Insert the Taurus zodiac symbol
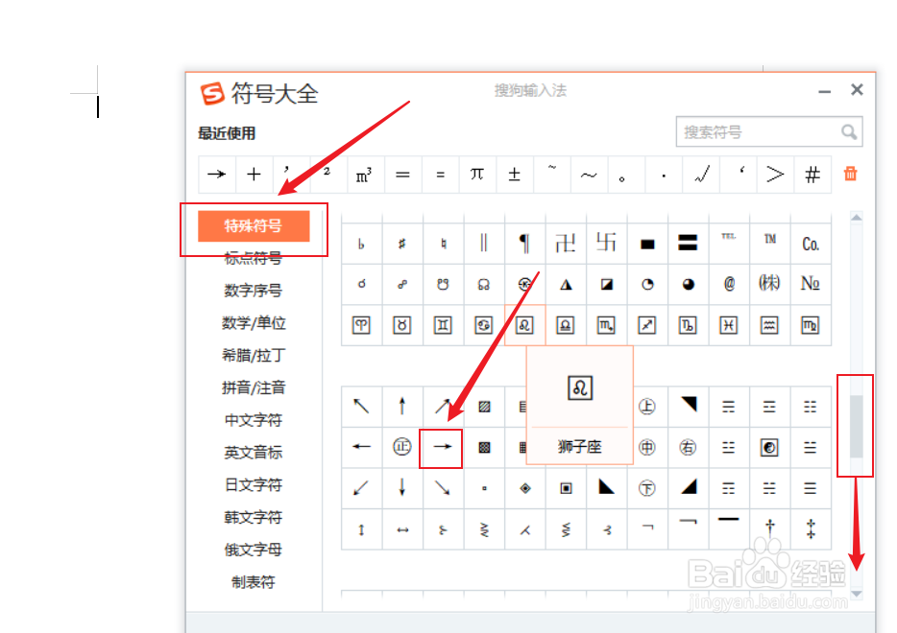 (402, 325)
